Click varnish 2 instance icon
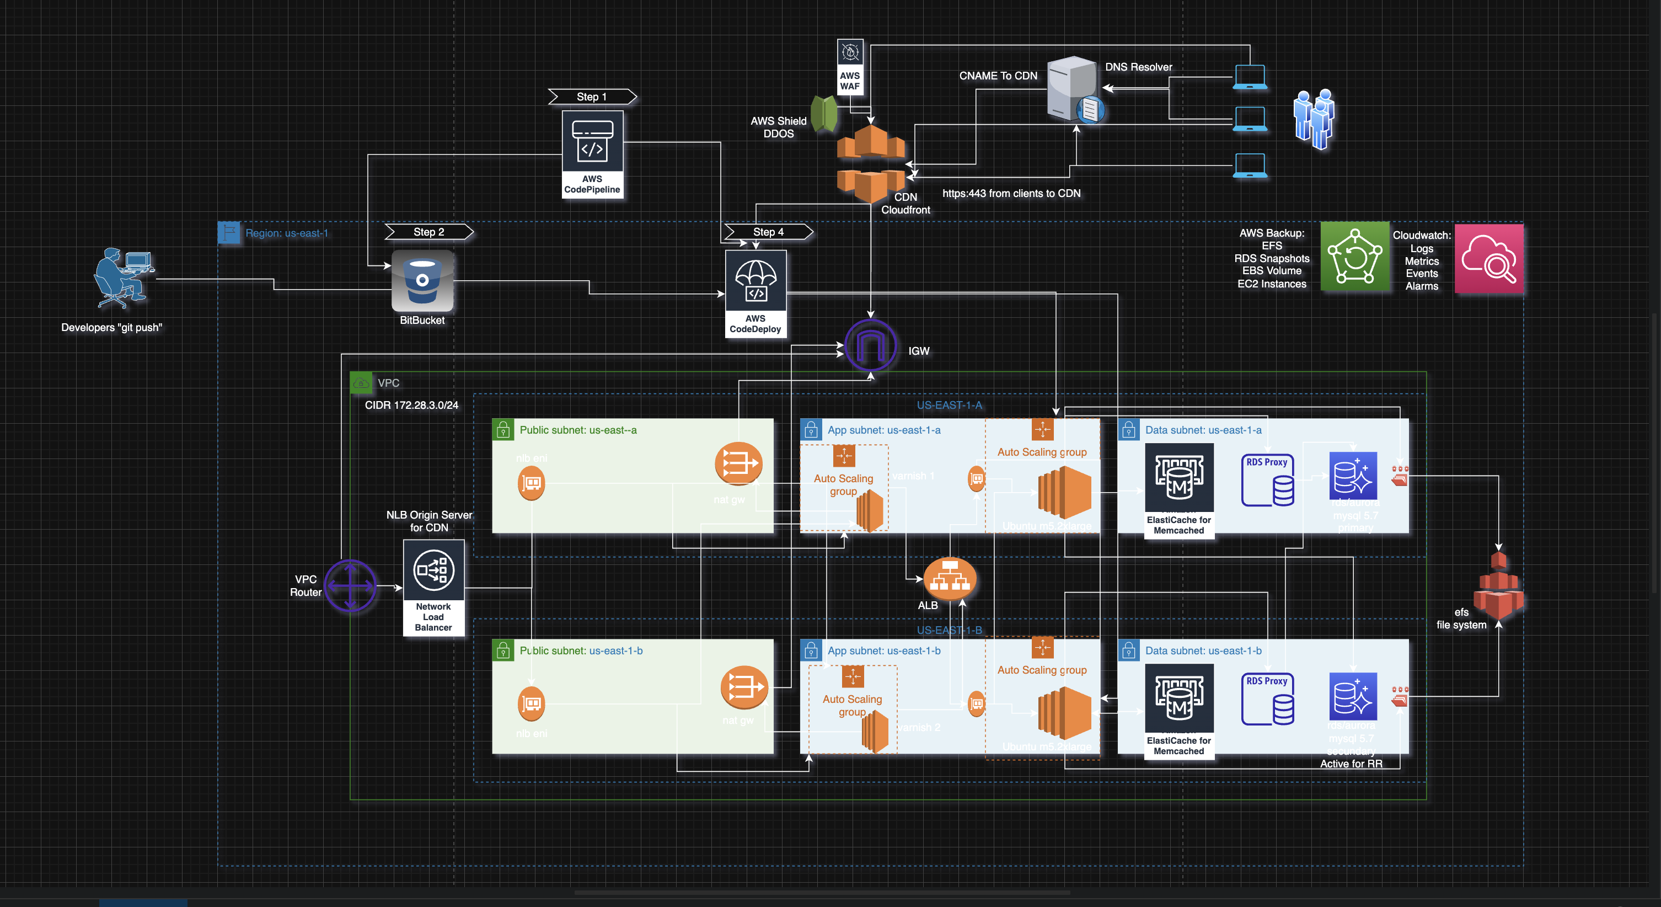This screenshot has width=1661, height=907. pyautogui.click(x=875, y=732)
